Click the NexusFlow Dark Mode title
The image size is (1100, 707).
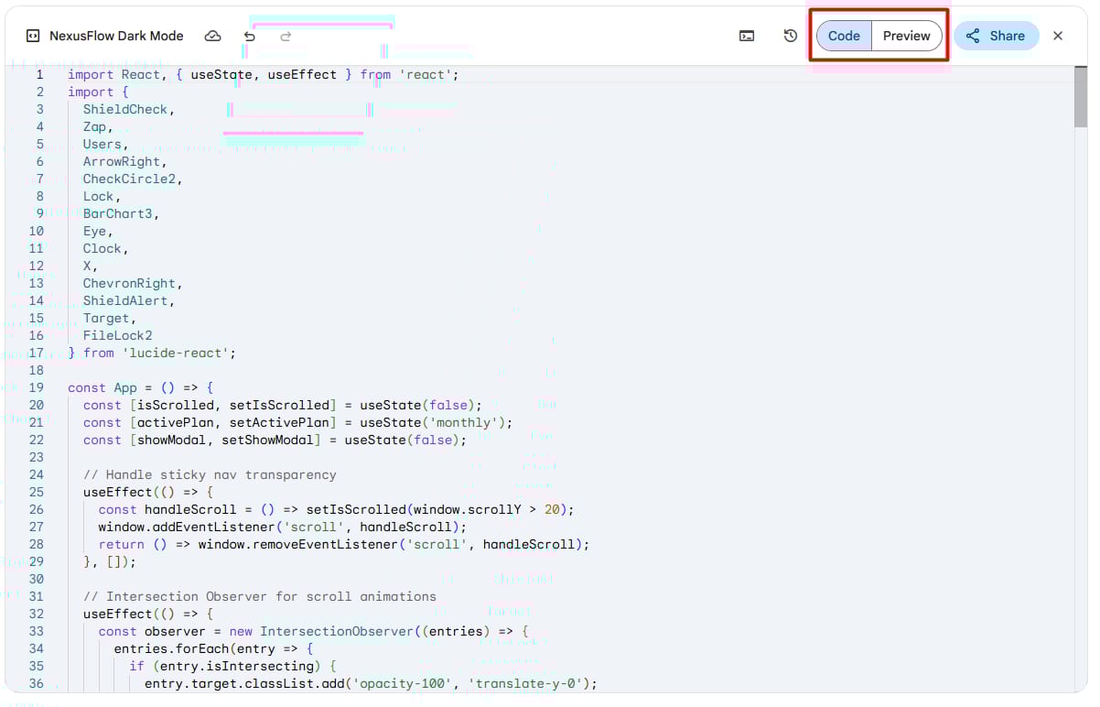click(116, 36)
